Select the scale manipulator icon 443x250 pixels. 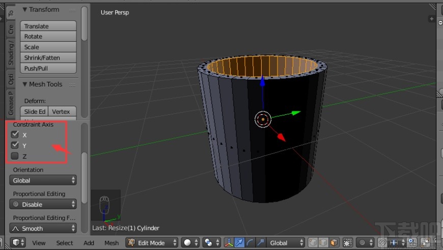click(x=260, y=243)
